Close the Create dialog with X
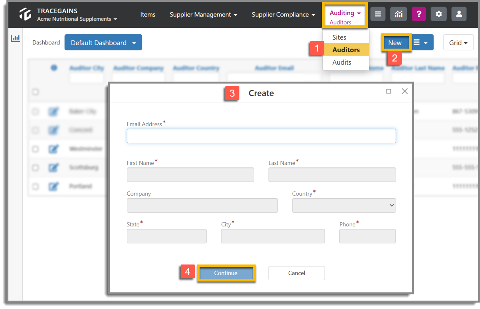The height and width of the screenshot is (309, 480). [405, 91]
